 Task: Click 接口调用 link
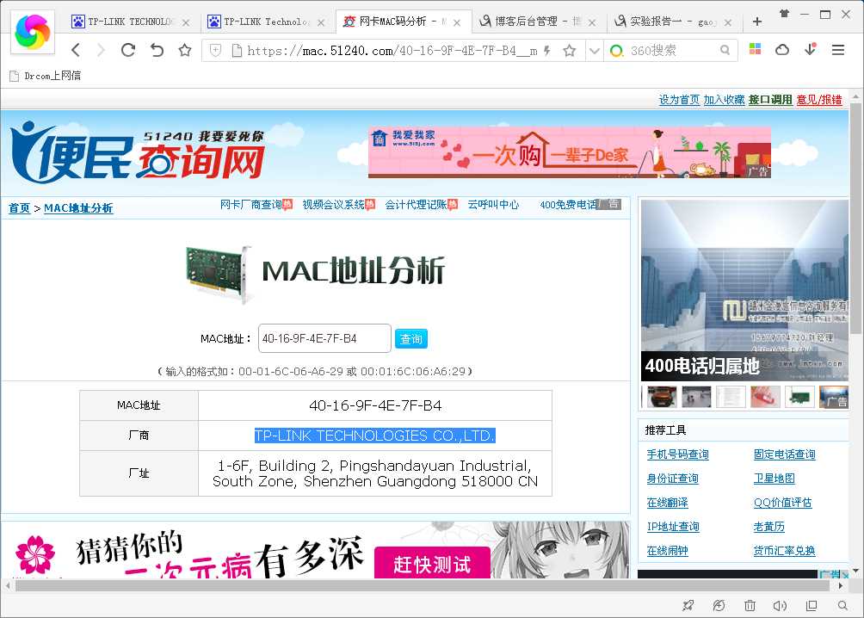pos(770,100)
